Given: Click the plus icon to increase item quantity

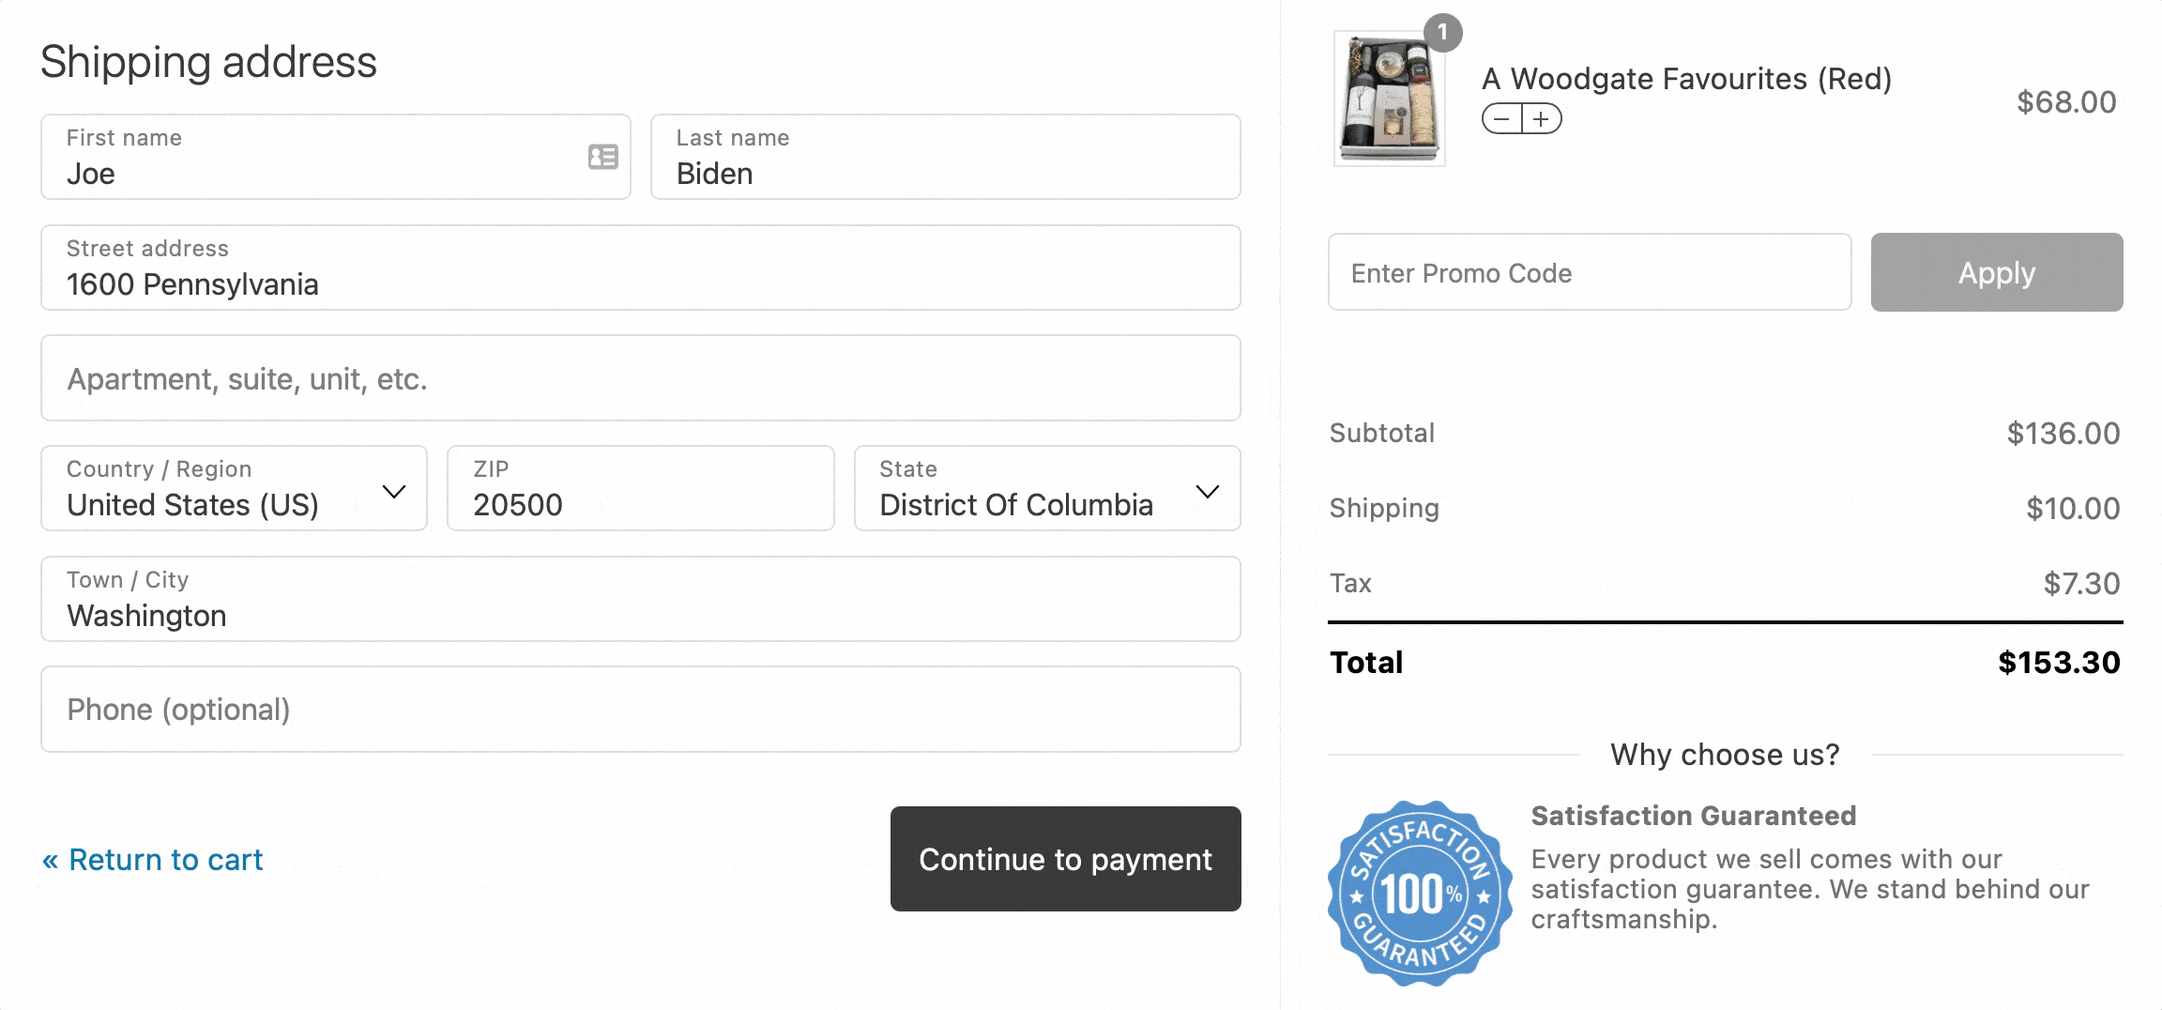Looking at the screenshot, I should click(1543, 120).
